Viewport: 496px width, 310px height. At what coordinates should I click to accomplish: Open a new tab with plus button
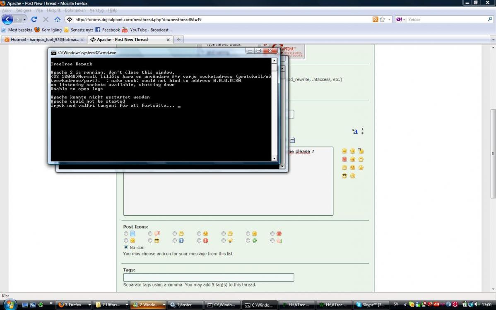point(179,40)
